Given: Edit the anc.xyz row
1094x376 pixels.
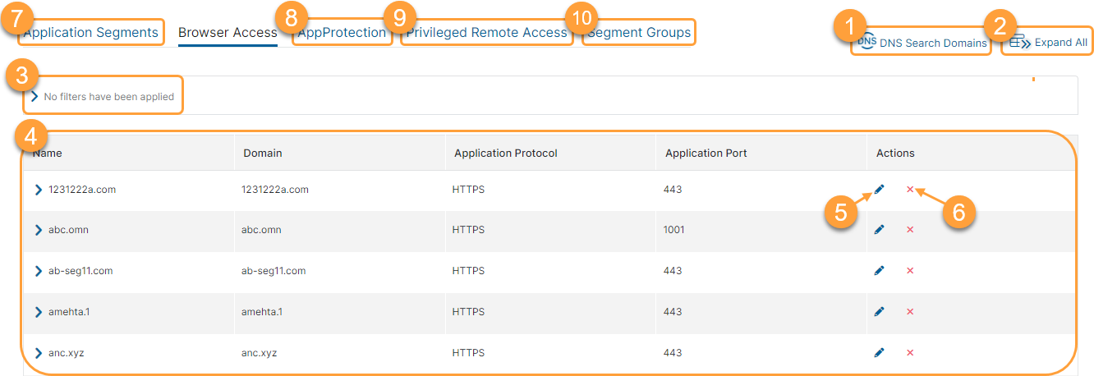Looking at the screenshot, I should 880,353.
